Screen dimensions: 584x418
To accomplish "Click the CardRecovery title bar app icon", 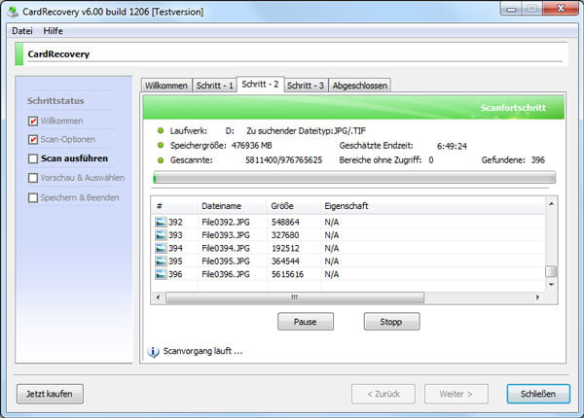I will pos(11,10).
